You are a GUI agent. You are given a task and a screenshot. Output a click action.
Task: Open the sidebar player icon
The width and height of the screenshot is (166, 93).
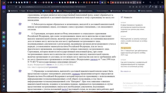click(4, 66)
